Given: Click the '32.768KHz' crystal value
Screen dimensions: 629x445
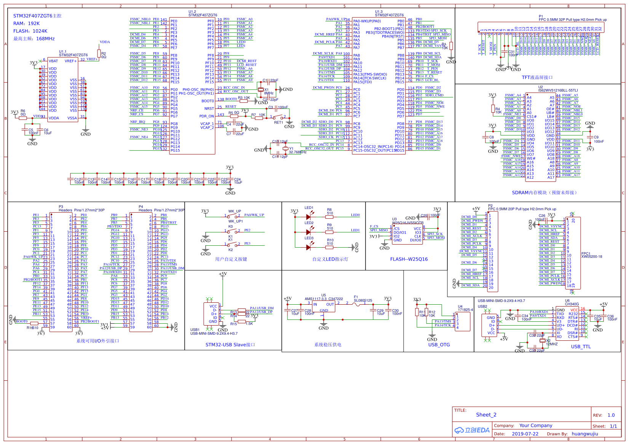Looking at the screenshot, I should coord(297,152).
